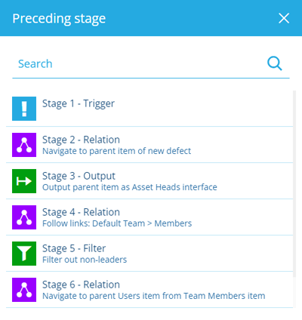Click 'Navigate to parent item of new defect'
The height and width of the screenshot is (320, 302).
click(x=116, y=151)
